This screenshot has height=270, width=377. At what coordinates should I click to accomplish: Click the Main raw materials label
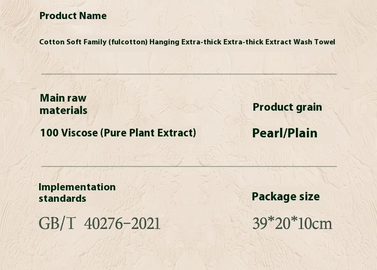click(x=63, y=104)
